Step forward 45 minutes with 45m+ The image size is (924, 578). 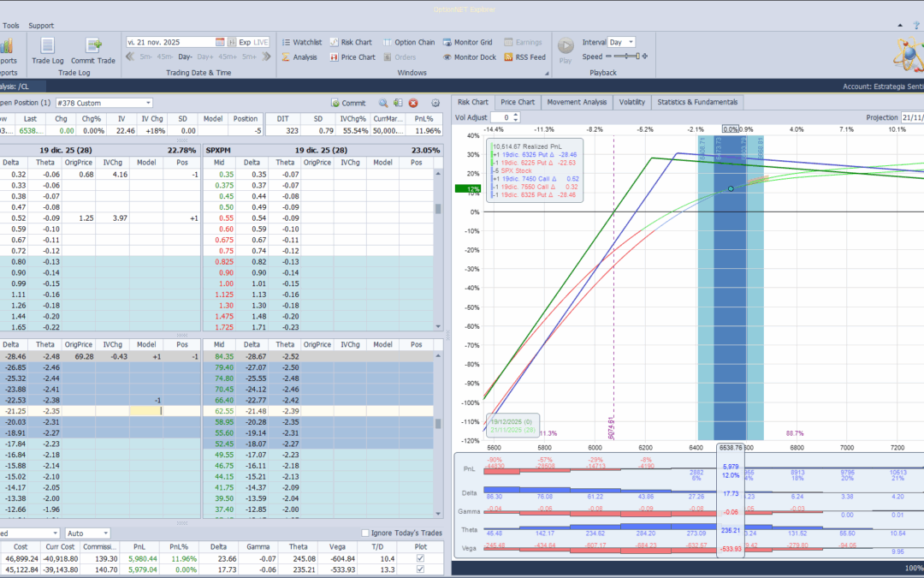228,57
